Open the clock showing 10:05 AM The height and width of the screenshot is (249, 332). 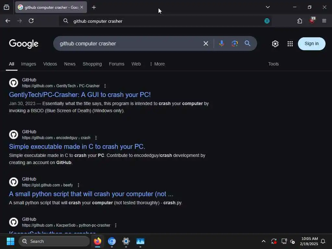pos(309,241)
